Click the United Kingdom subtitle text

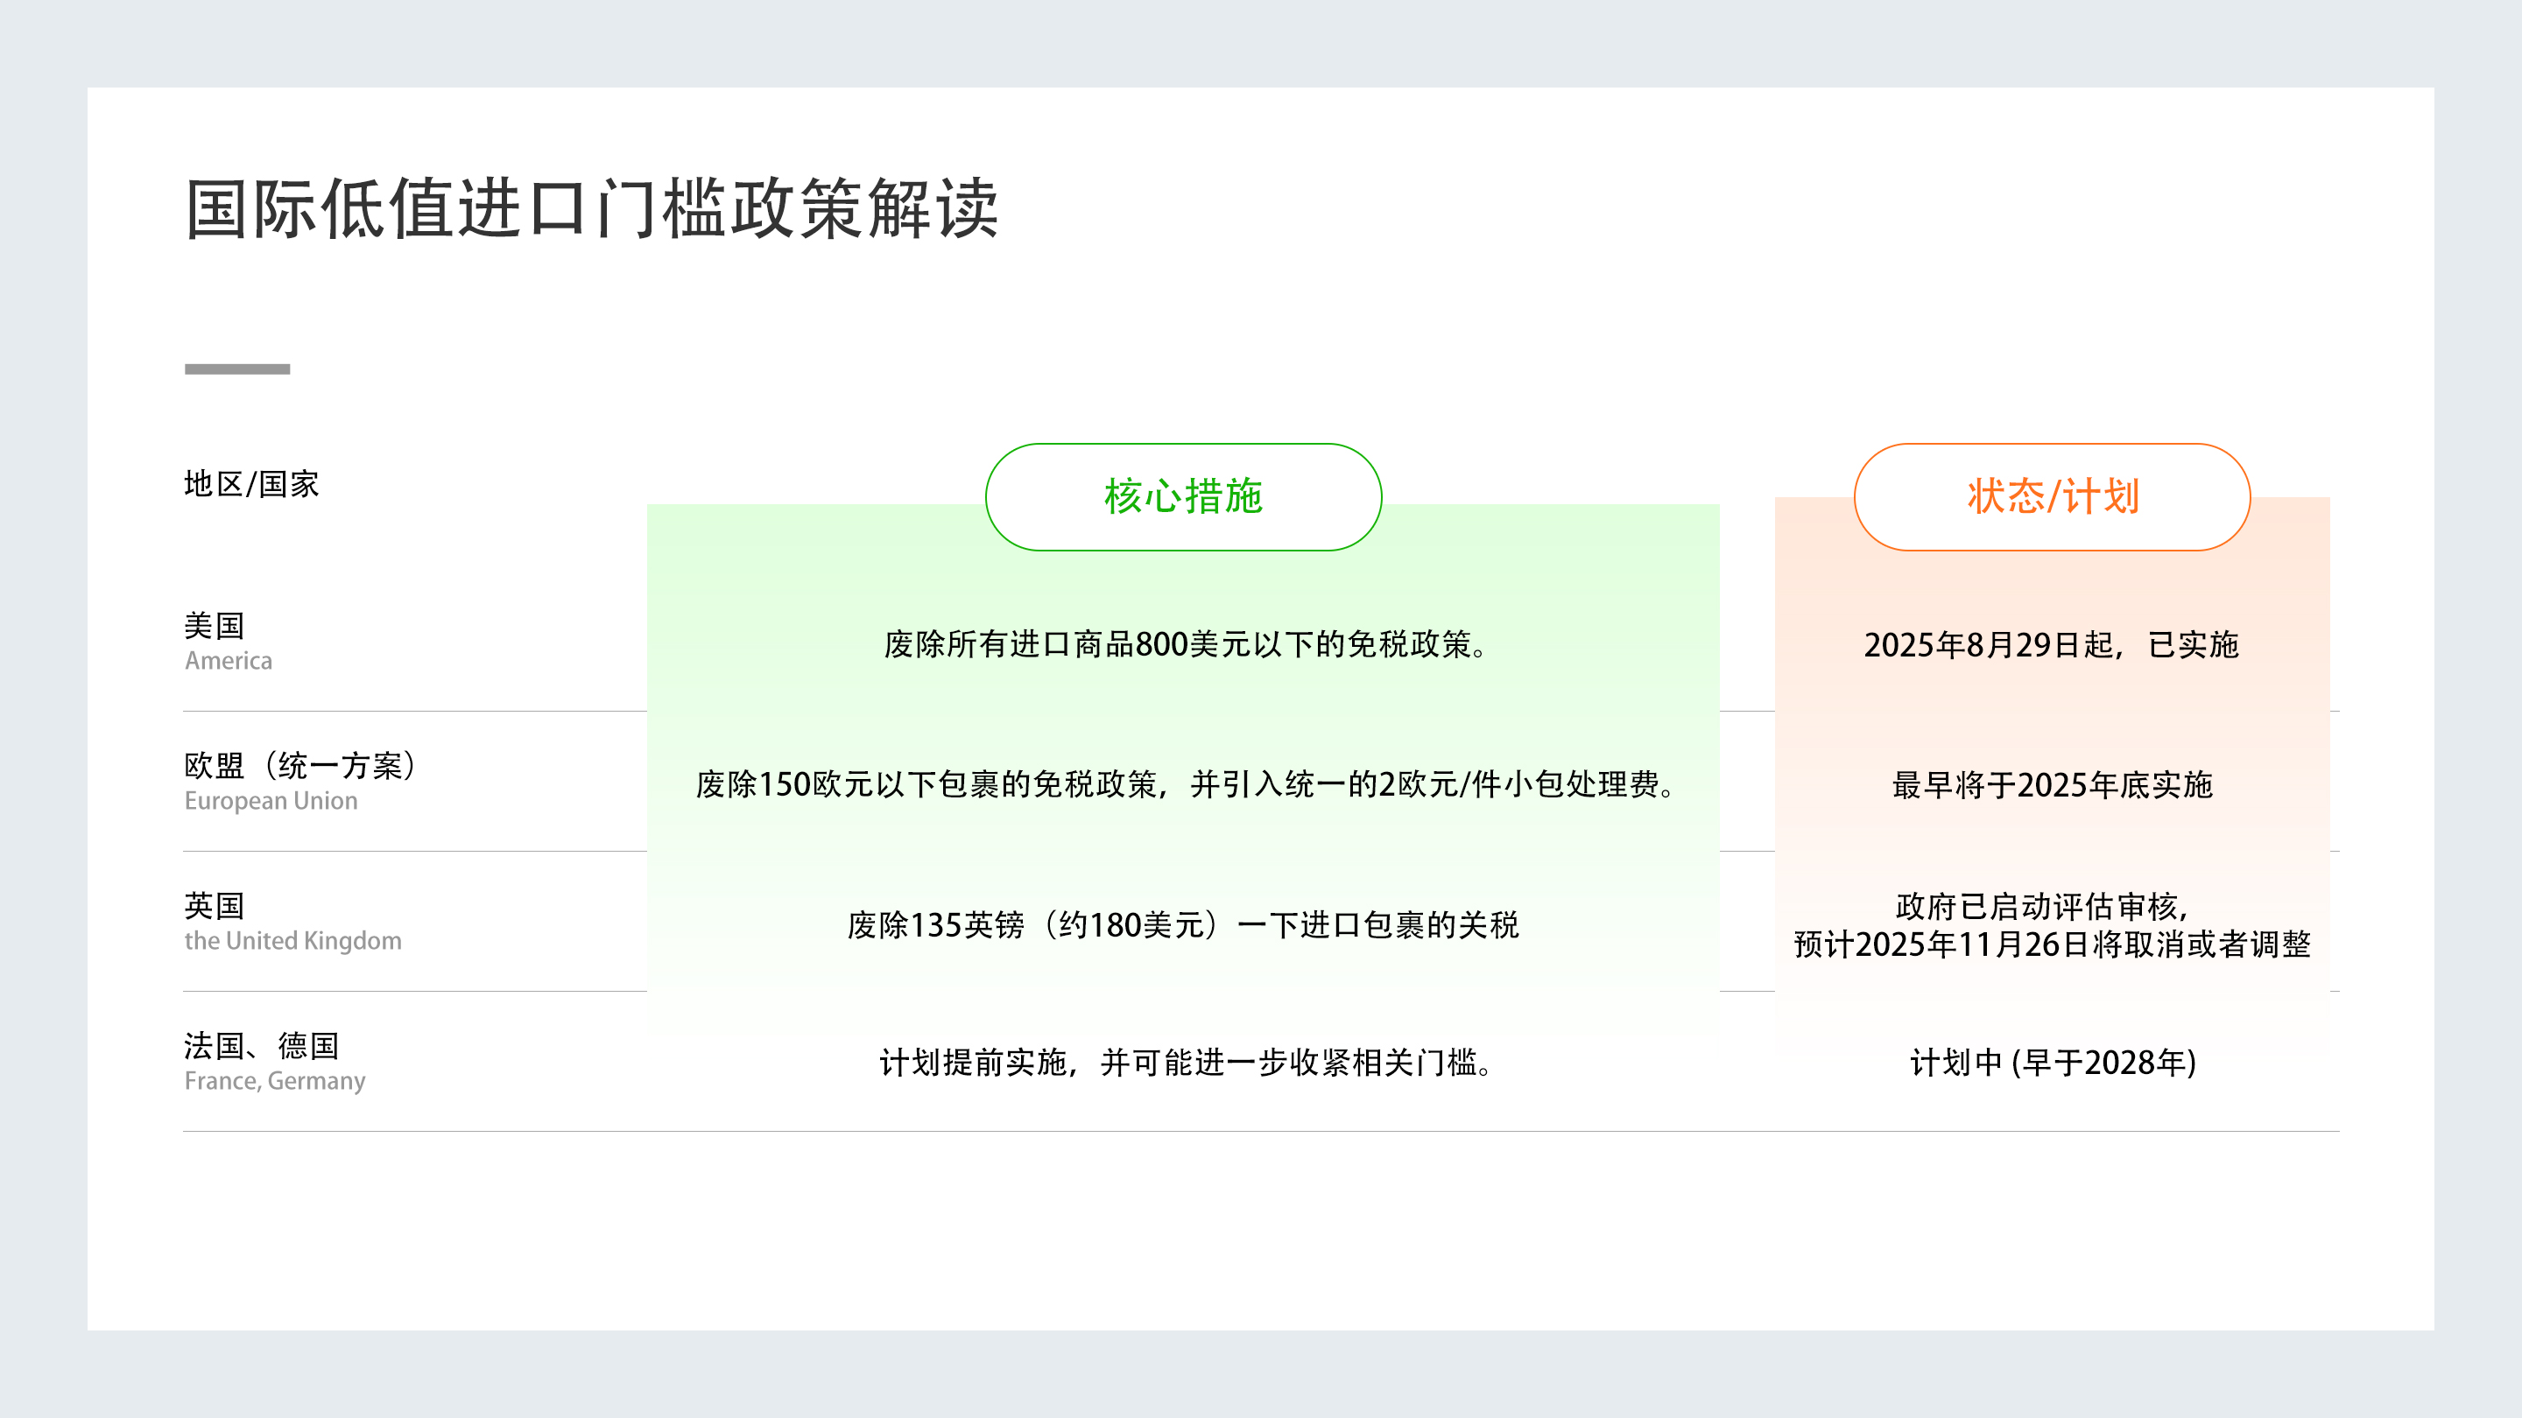(x=292, y=940)
